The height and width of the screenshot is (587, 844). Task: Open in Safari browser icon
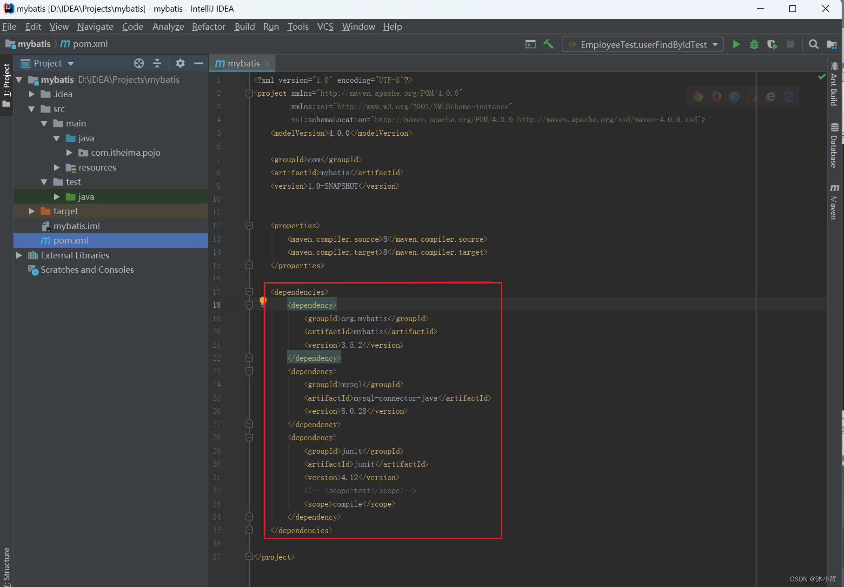[x=734, y=96]
